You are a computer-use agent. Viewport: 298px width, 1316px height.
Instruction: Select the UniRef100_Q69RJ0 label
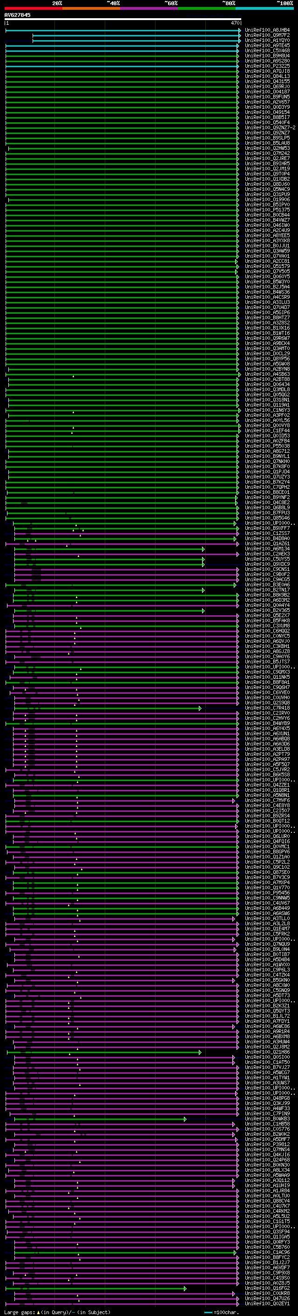click(x=267, y=86)
